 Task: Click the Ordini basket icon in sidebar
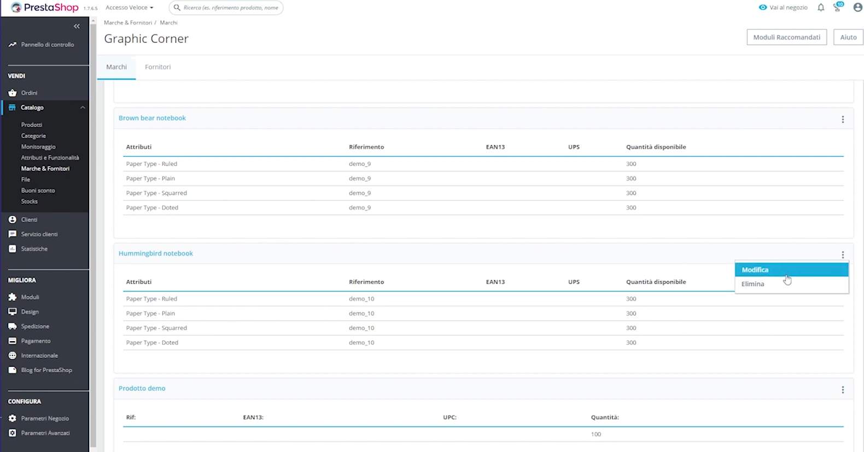[13, 93]
